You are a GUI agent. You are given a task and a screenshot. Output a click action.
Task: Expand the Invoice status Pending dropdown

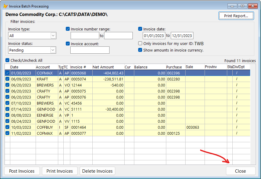[x=53, y=50]
